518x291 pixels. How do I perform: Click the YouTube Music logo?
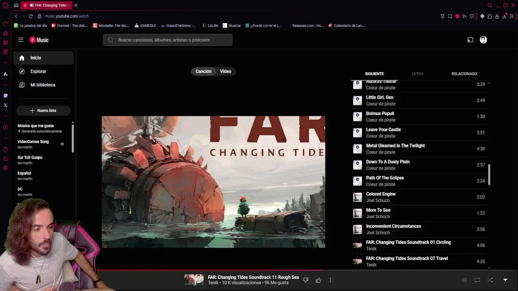(39, 40)
